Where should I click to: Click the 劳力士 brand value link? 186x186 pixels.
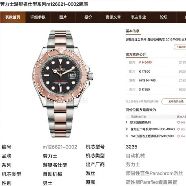point(50,156)
